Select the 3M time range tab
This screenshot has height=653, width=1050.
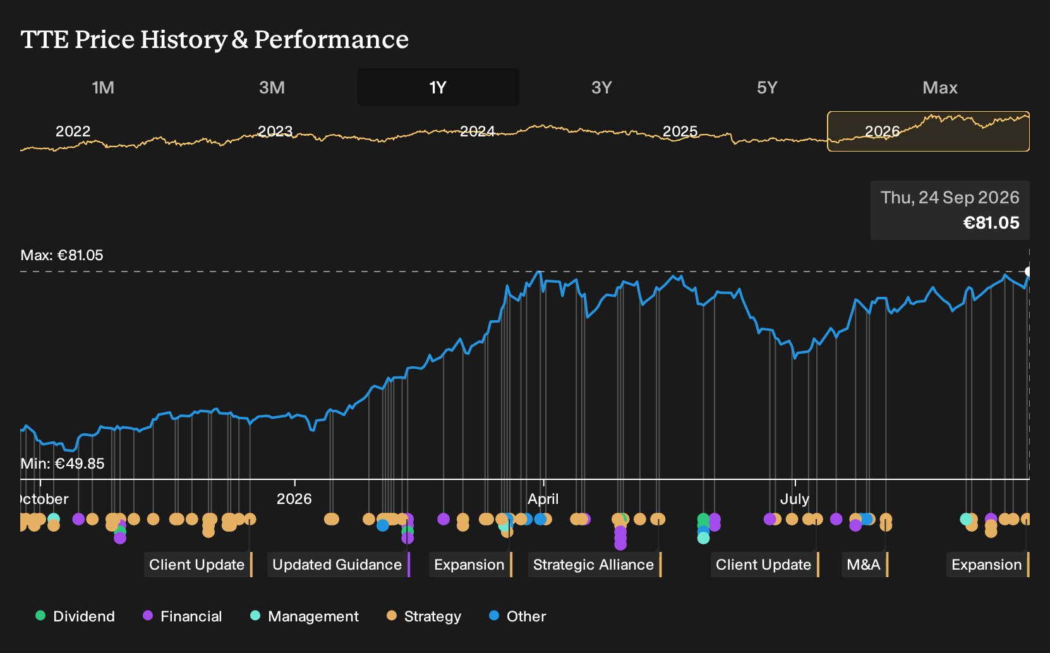tap(272, 87)
